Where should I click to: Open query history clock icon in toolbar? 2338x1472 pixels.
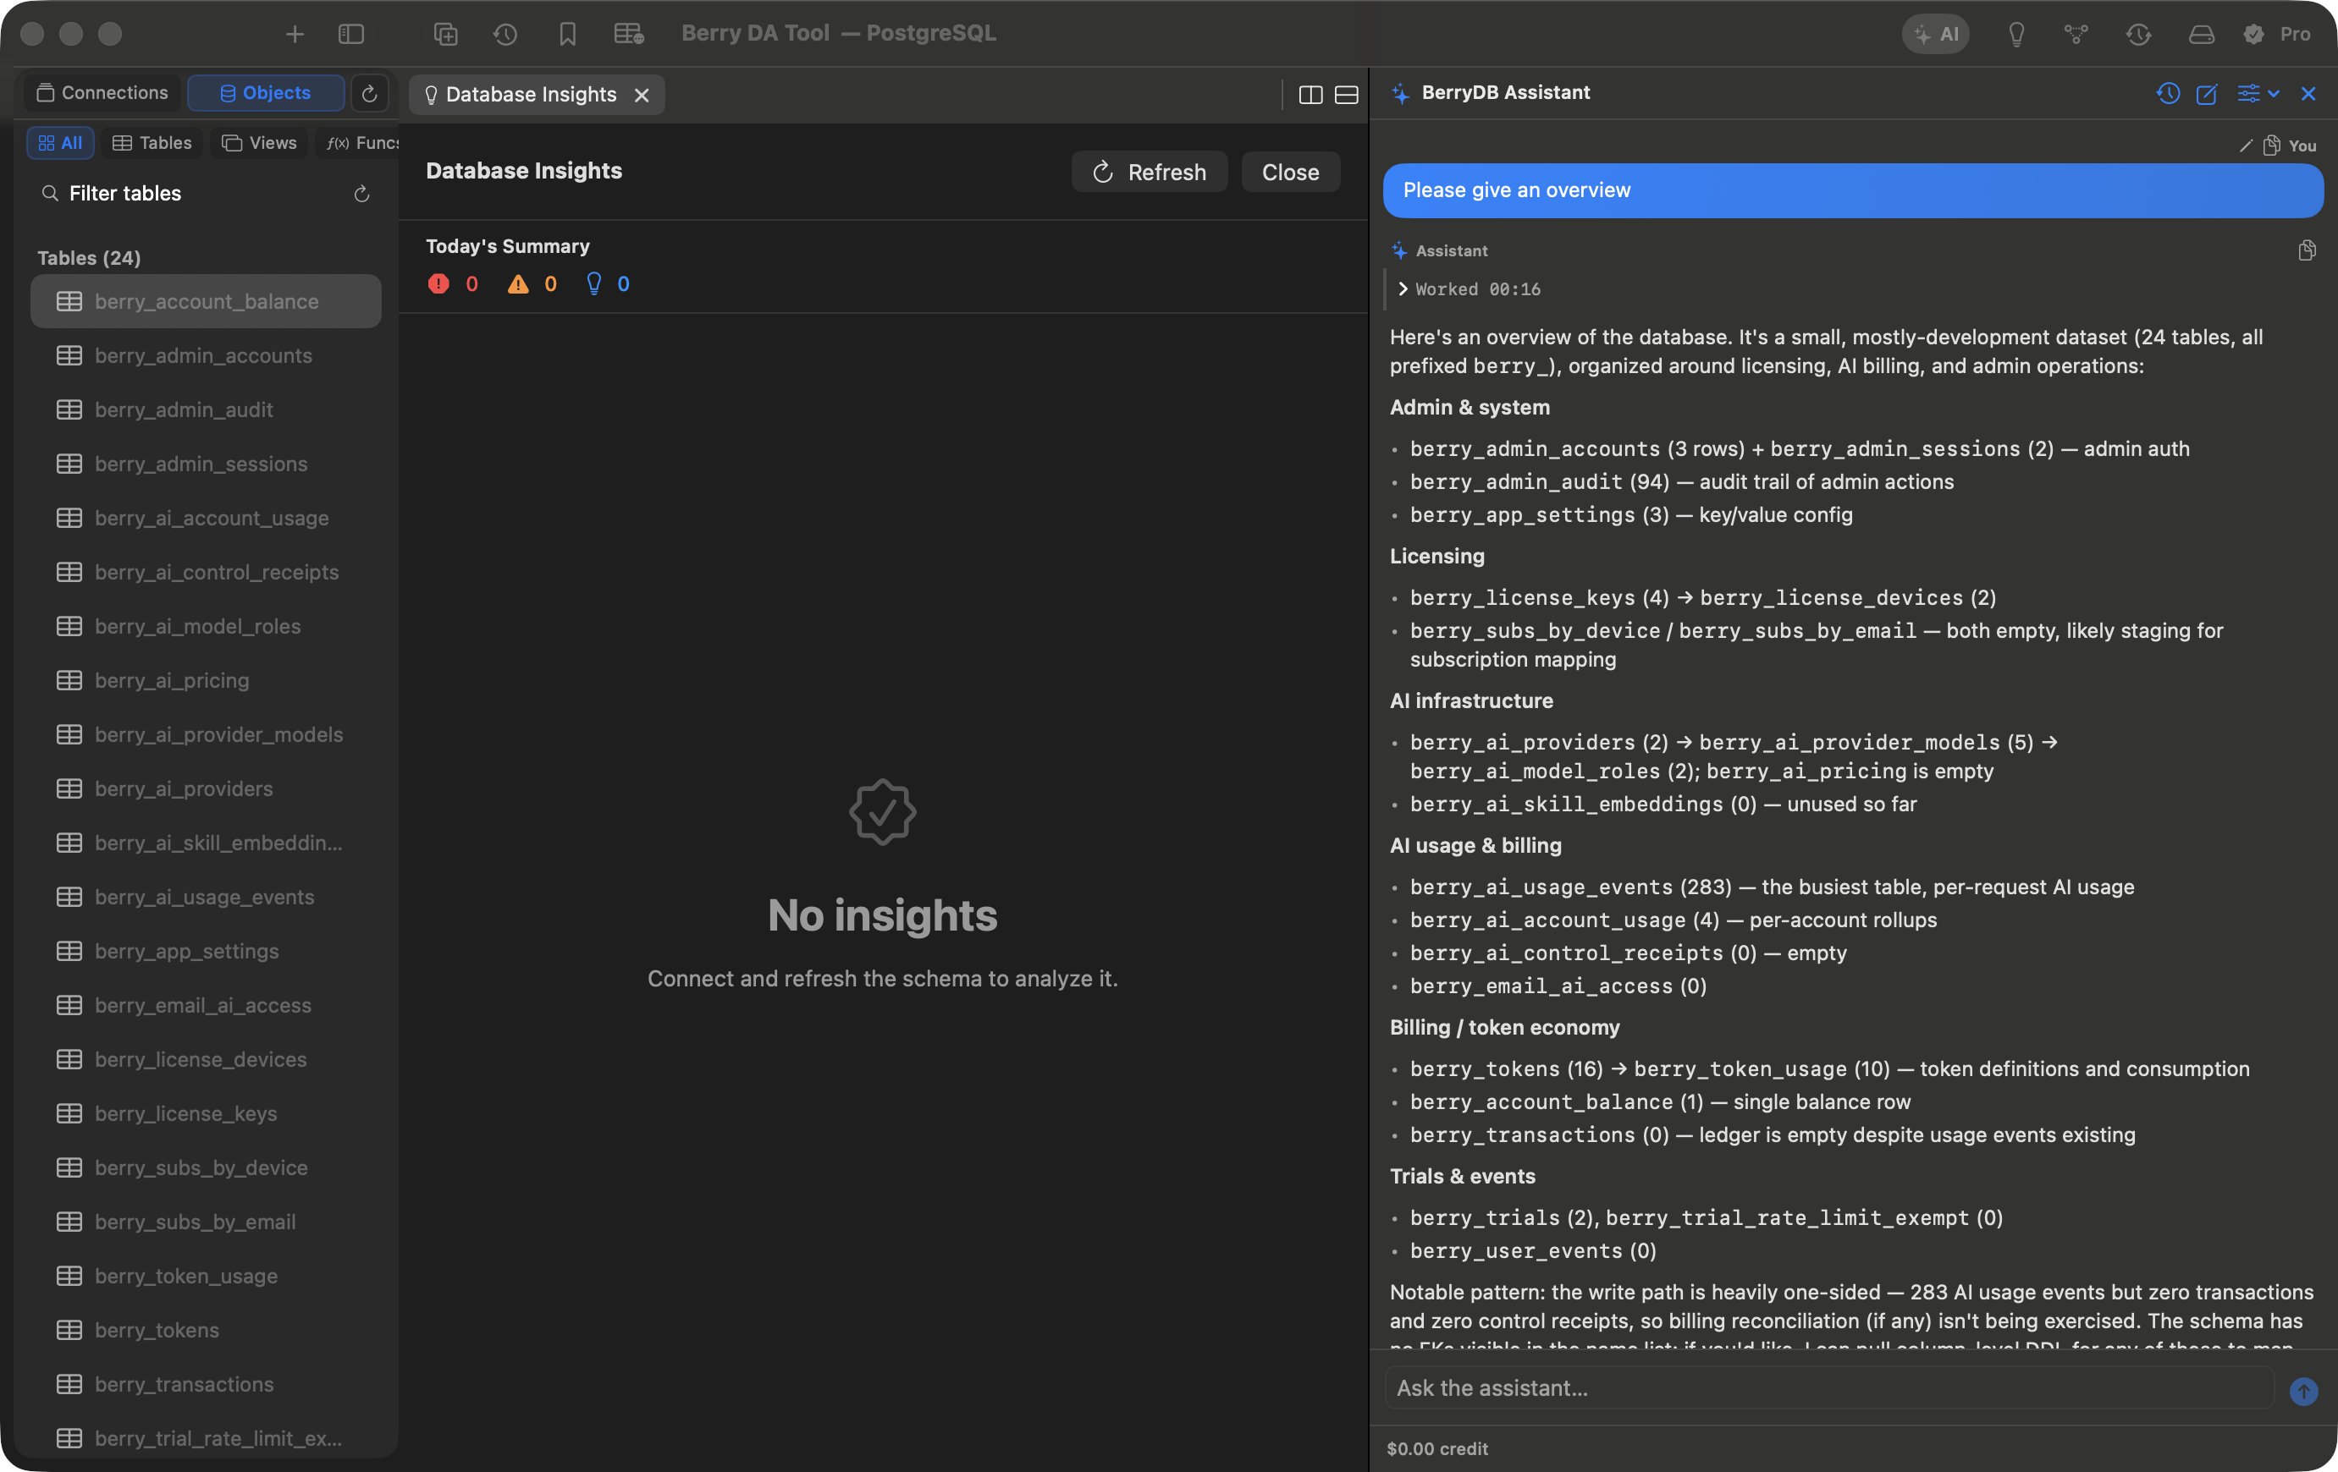505,35
